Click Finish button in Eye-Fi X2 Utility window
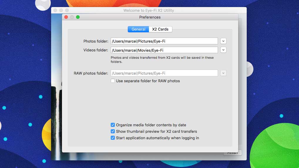Viewport: 299px width, 168px height. pyautogui.click(x=232, y=152)
